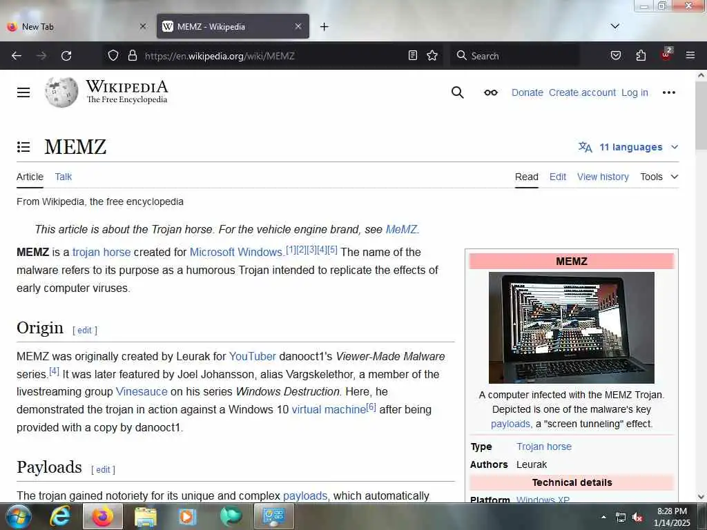The width and height of the screenshot is (707, 530).
Task: Open the Control Panel taskbar window
Action: pyautogui.click(x=273, y=516)
